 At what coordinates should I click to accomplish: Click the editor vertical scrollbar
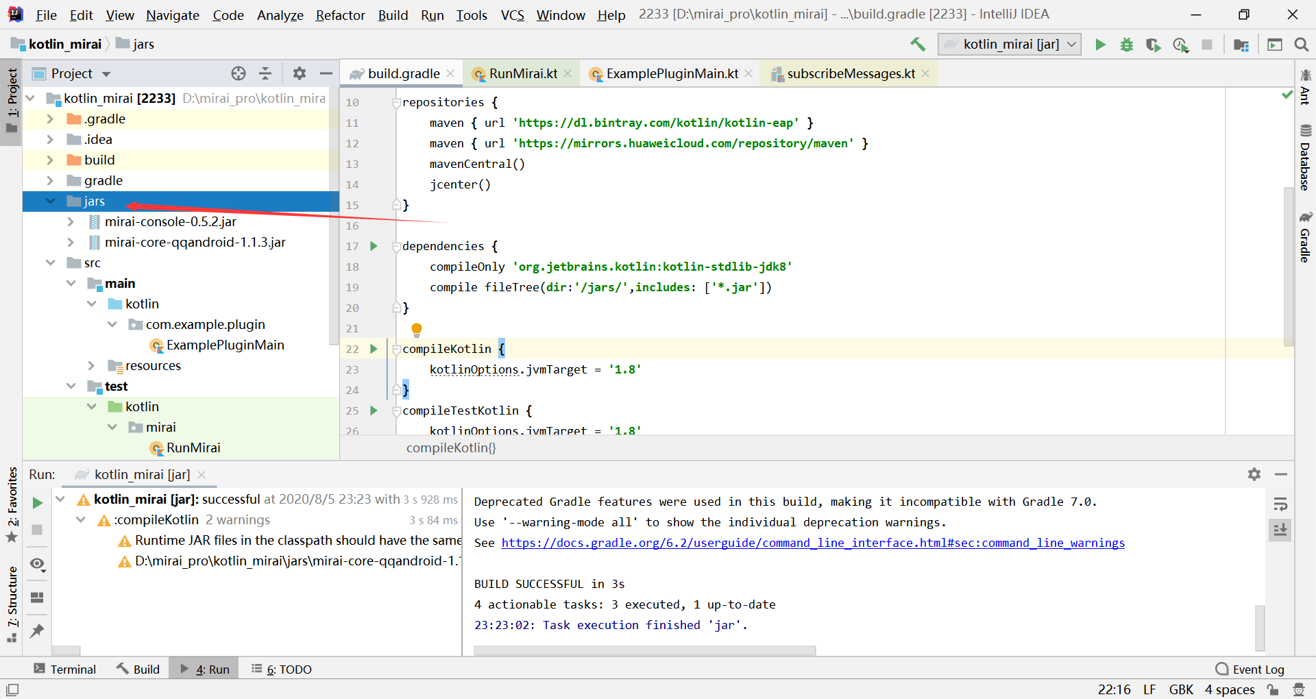[x=1289, y=266]
